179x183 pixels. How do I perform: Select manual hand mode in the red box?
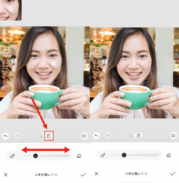pyautogui.click(x=49, y=136)
